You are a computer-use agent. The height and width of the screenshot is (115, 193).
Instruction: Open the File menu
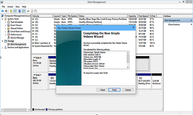(x=3, y=7)
